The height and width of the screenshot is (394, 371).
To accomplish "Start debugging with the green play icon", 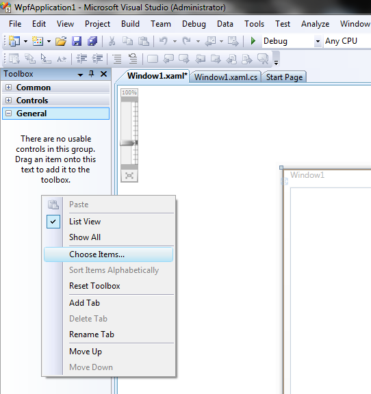I will 253,41.
